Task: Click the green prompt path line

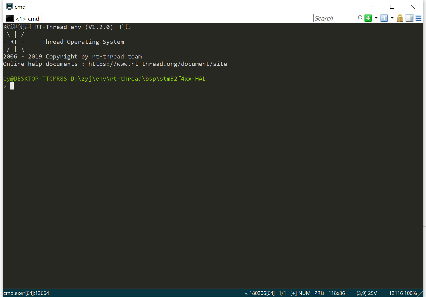Action: coord(104,79)
